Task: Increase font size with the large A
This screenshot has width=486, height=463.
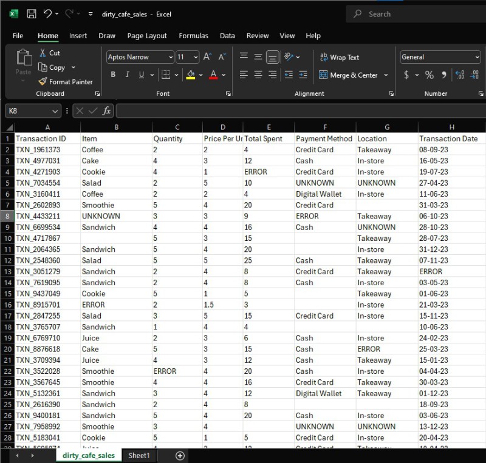Action: coord(207,57)
